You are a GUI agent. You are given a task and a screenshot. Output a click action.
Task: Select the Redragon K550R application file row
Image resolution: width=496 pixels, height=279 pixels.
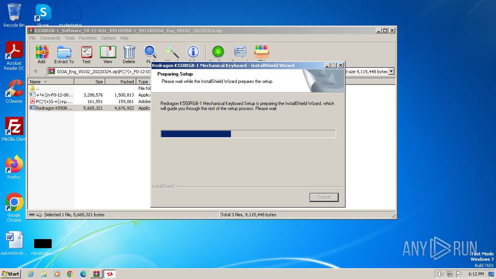pos(90,108)
